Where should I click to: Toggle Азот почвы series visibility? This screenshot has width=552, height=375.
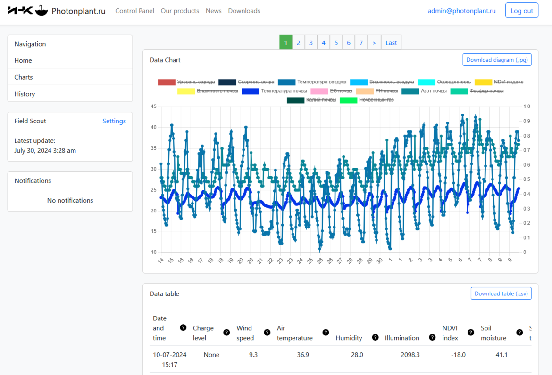pyautogui.click(x=433, y=91)
